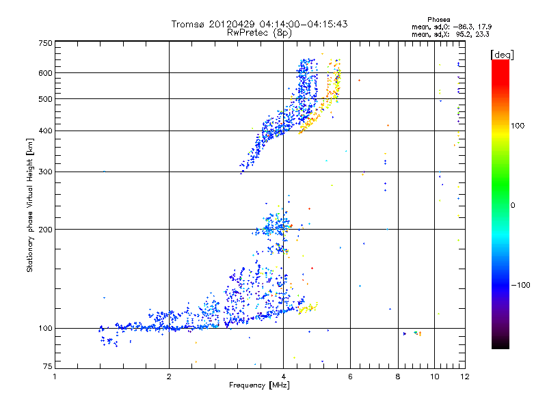Click the Stationary phase Virtual Height axis label
This screenshot has width=547, height=410.
coord(30,205)
